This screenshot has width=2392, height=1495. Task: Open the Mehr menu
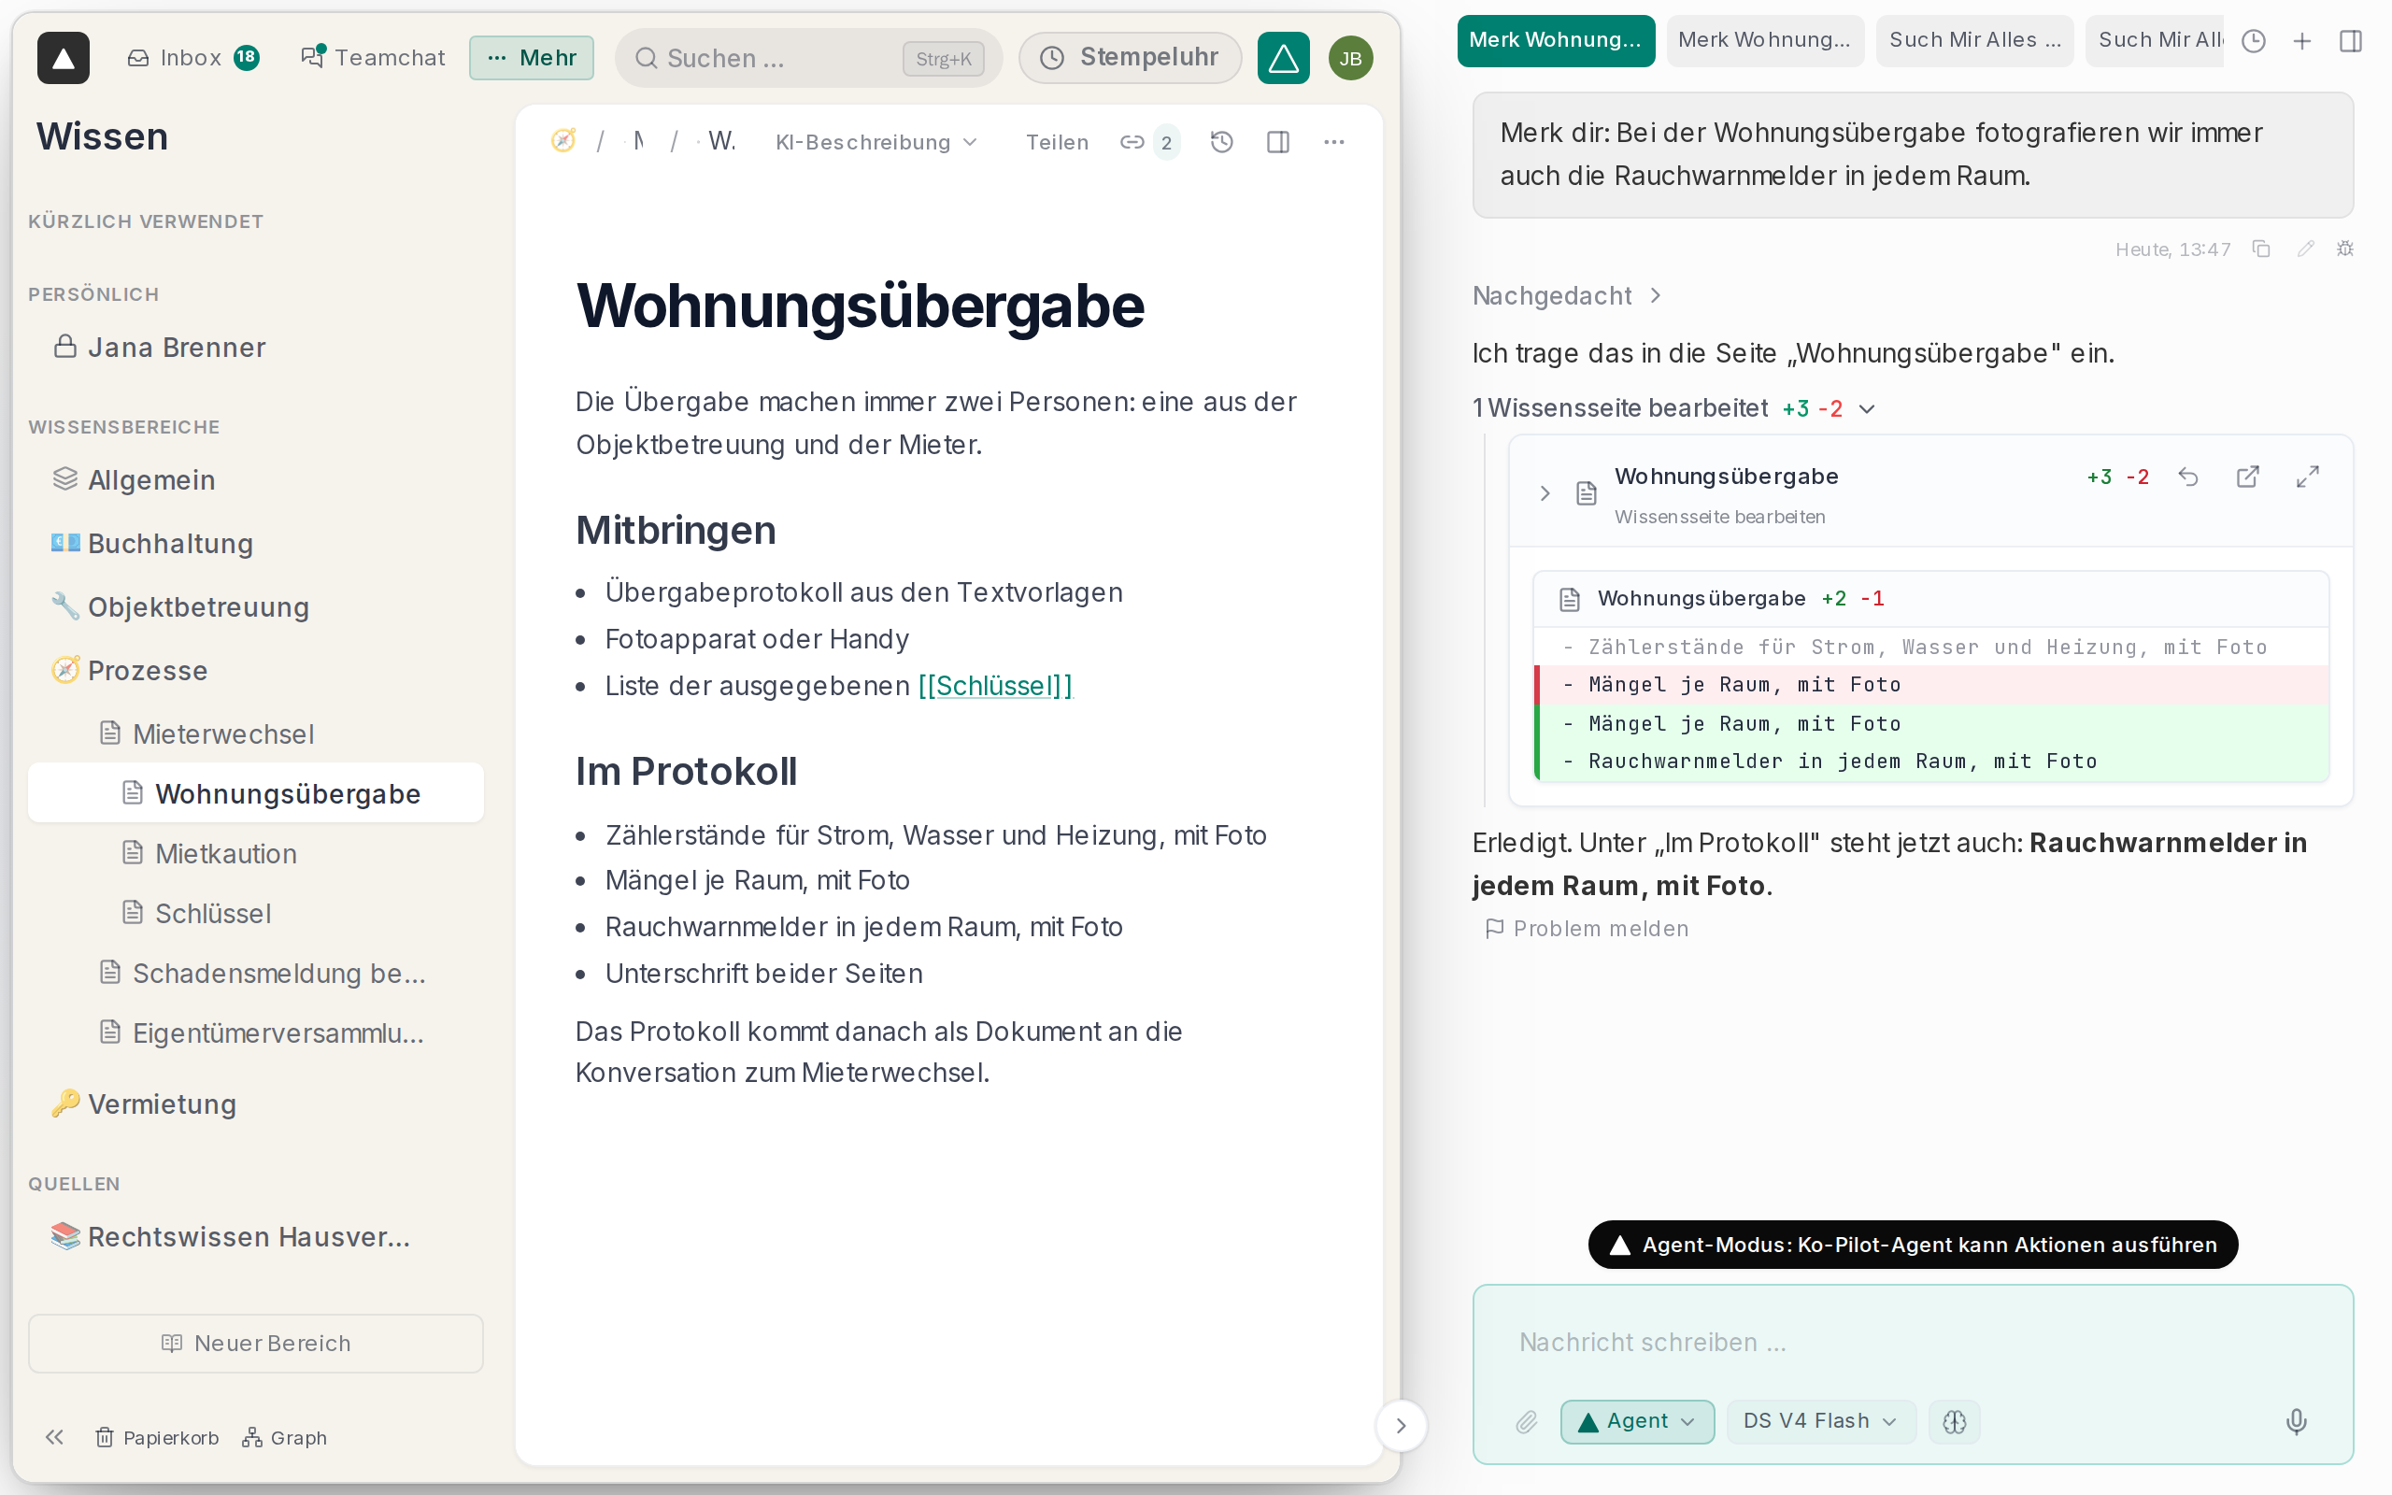(x=531, y=57)
